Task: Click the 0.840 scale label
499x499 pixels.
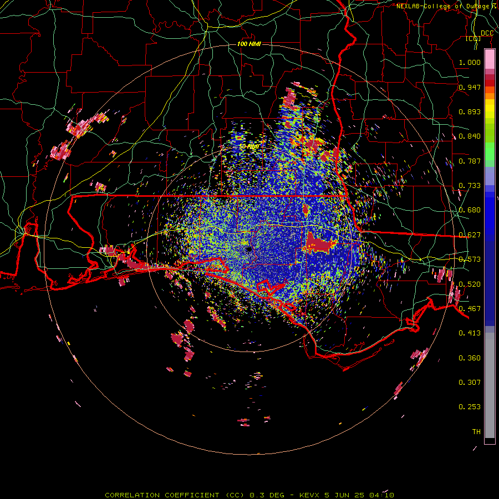Action: tap(470, 136)
